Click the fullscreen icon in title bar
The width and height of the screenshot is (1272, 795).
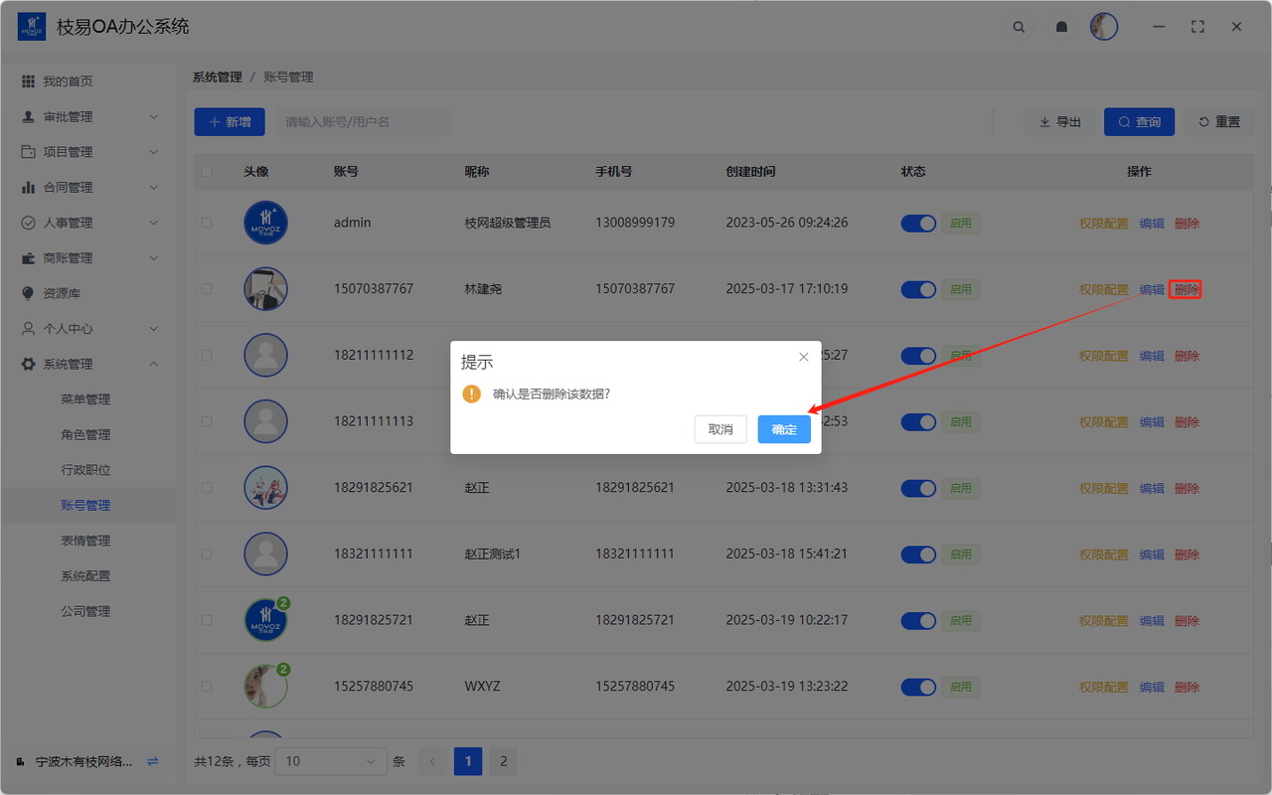pyautogui.click(x=1197, y=27)
